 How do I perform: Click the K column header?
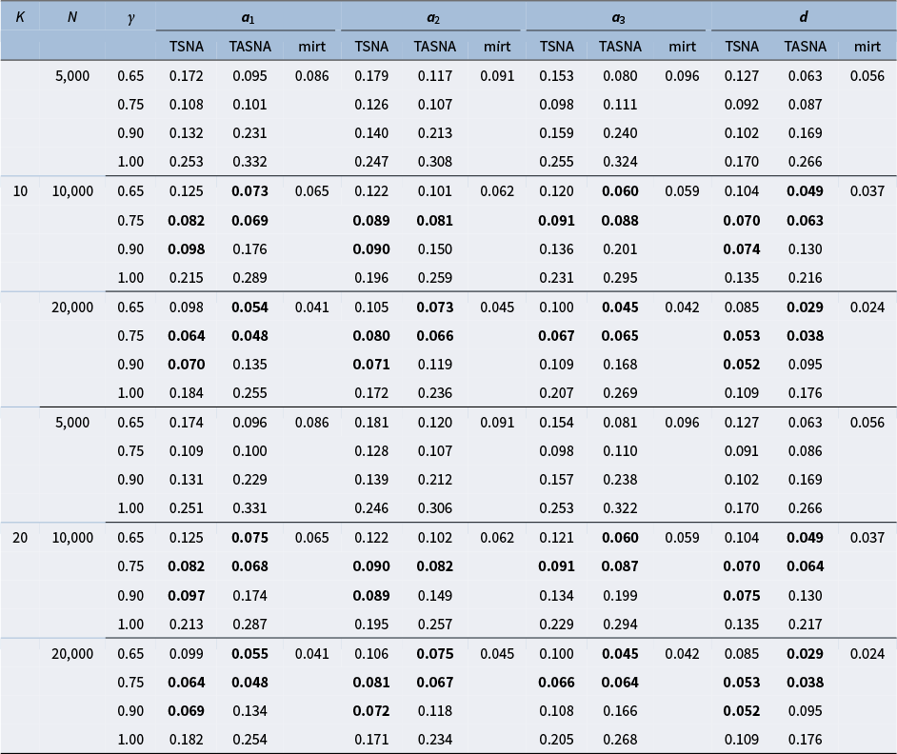point(20,17)
